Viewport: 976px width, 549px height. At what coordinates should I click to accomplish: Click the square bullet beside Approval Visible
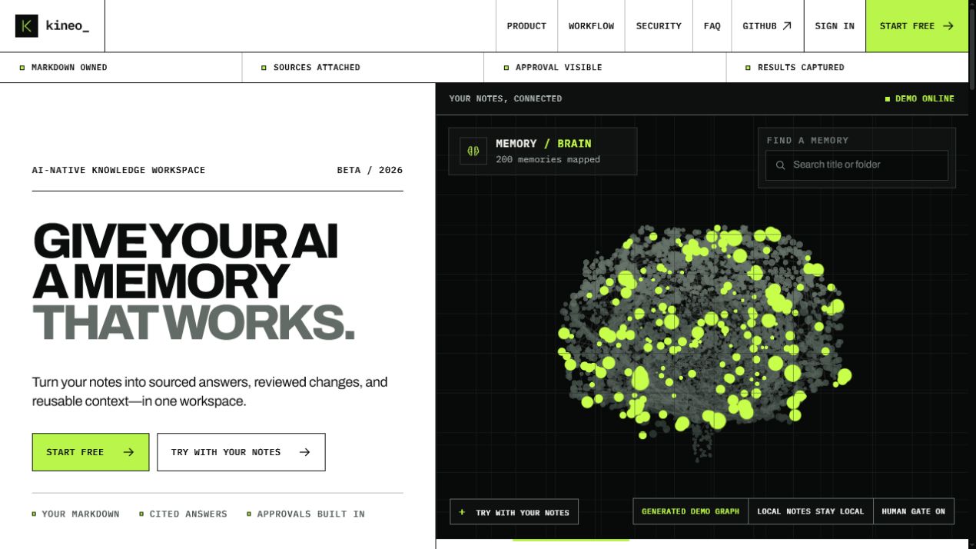pos(506,68)
